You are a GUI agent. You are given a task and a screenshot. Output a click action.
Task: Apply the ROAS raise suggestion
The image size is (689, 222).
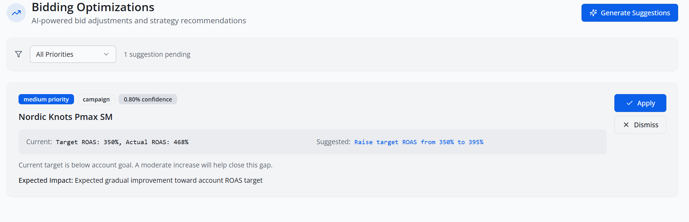point(640,103)
